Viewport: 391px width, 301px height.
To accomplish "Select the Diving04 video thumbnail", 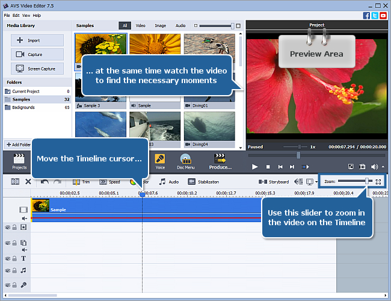I will click(209, 129).
